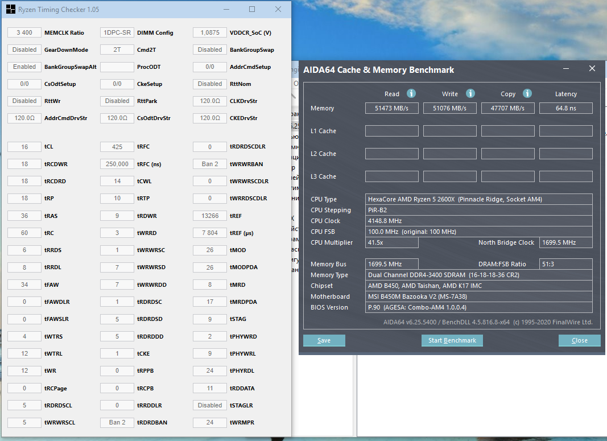Viewport: 607px width, 441px height.
Task: Select the Memory Copy result field
Action: 507,108
